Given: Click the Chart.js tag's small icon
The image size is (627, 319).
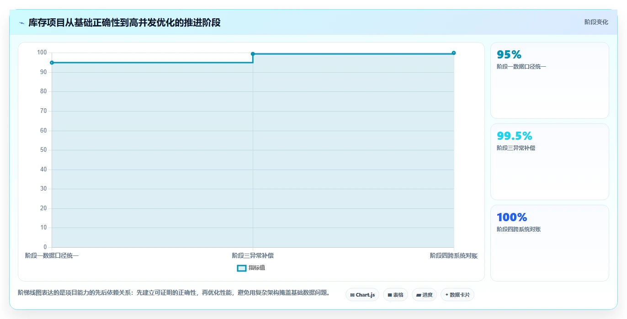Looking at the screenshot, I should click(x=352, y=295).
